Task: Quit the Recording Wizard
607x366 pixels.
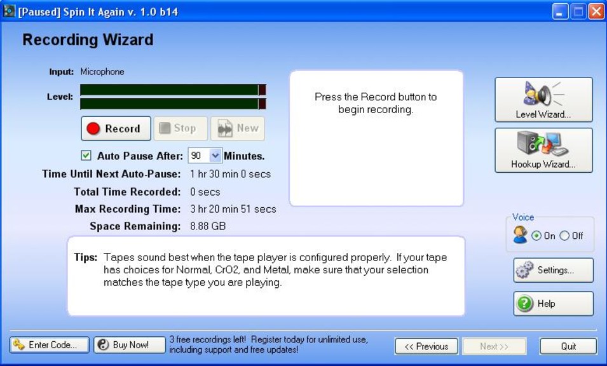Action: [x=568, y=346]
